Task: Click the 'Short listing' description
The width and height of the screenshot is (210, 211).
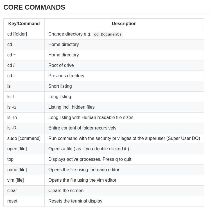Action: click(60, 86)
